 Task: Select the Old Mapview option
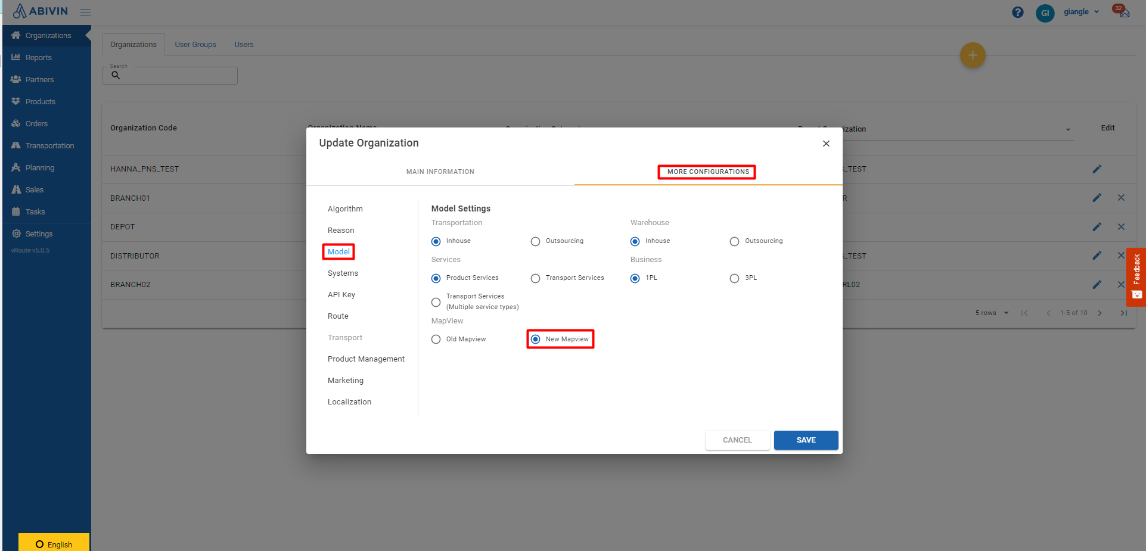point(436,340)
